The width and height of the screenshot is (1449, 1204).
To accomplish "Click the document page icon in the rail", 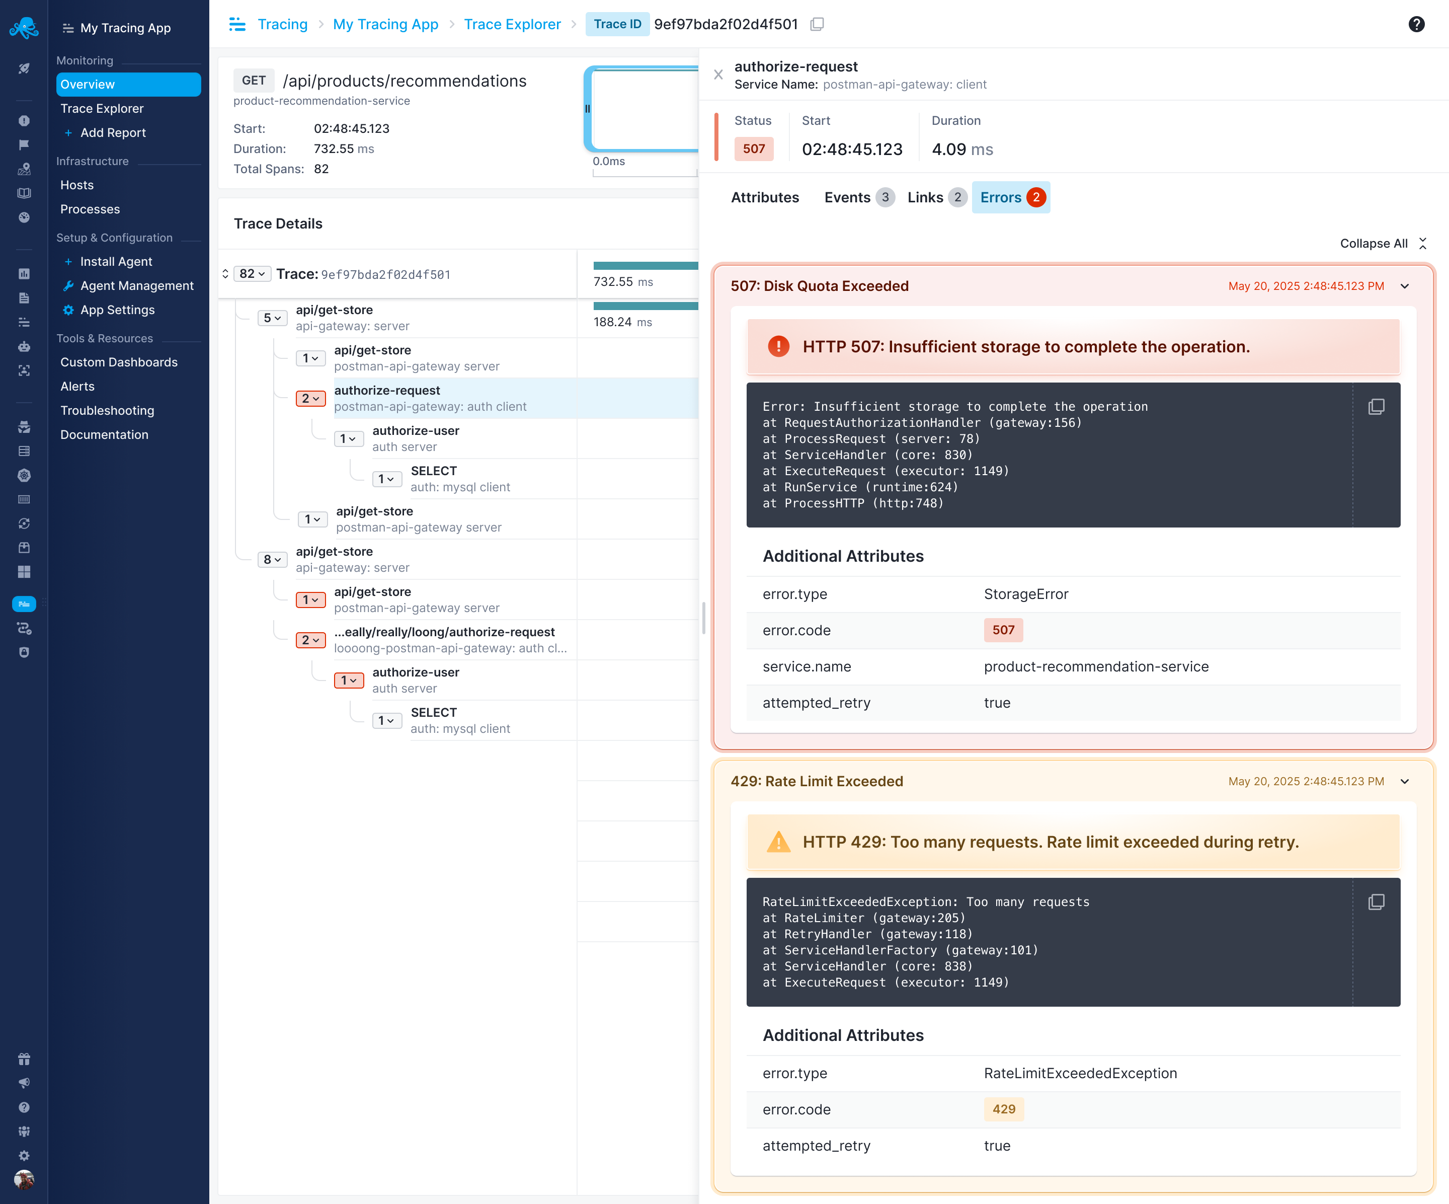I will click(x=24, y=298).
